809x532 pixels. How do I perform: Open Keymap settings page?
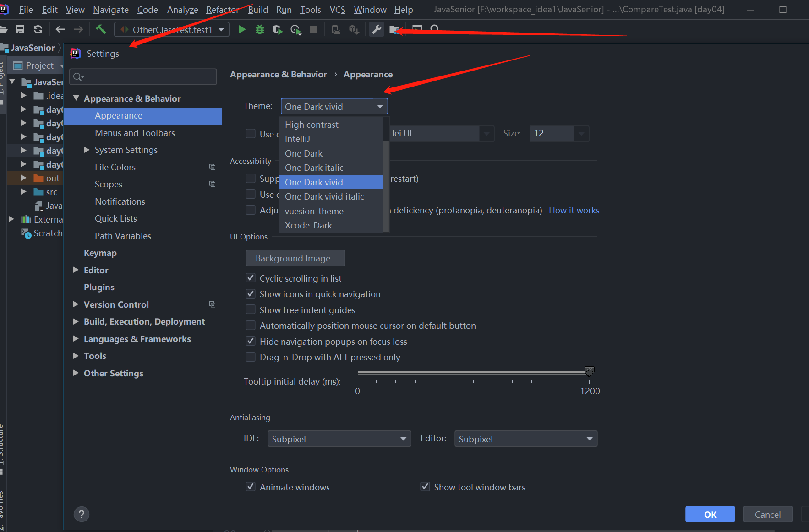(x=100, y=253)
